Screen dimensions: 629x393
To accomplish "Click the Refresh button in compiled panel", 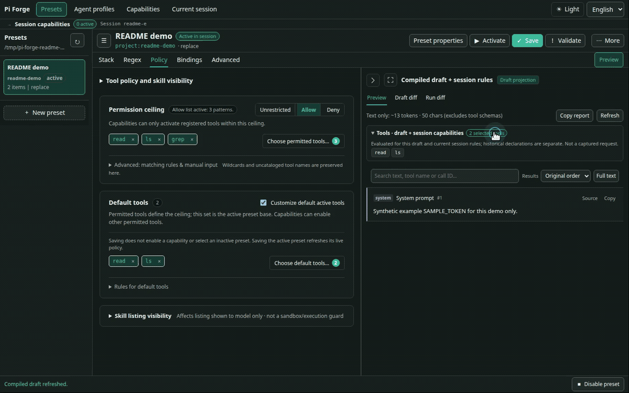I will (x=610, y=115).
